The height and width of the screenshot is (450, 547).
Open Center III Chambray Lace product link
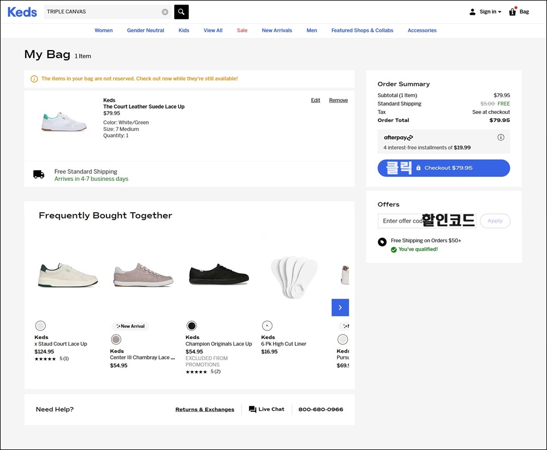142,357
